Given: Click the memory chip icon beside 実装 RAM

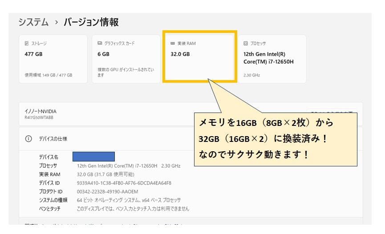Looking at the screenshot, I should click(x=173, y=43).
